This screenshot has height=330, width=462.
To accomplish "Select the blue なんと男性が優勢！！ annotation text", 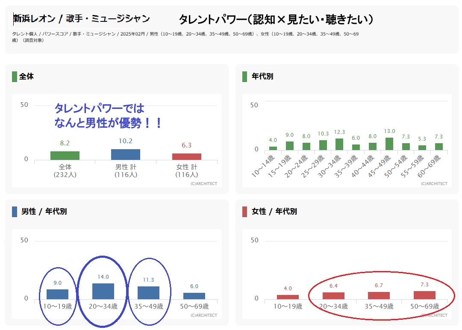I will 109,124.
